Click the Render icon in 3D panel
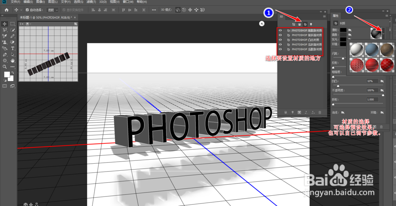The width and height of the screenshot is (396, 206). tap(299, 113)
